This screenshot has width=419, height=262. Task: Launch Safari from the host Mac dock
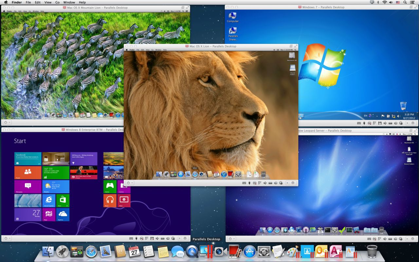(x=91, y=252)
